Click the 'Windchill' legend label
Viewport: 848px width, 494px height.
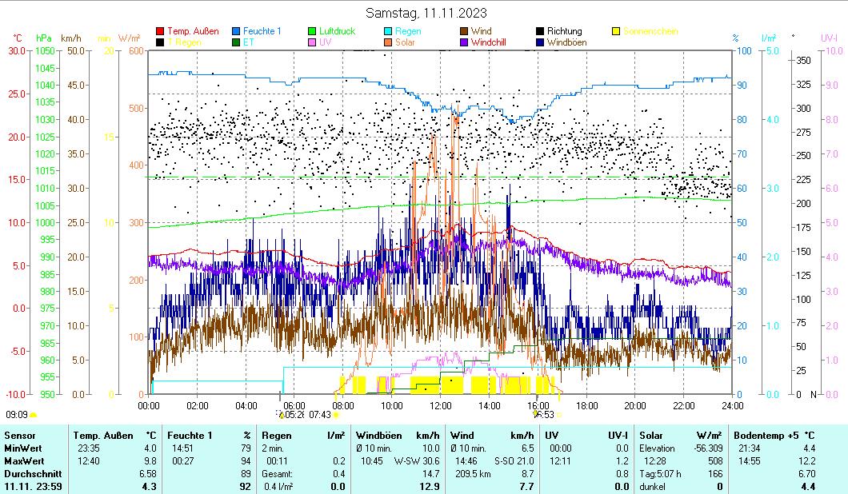coord(488,42)
